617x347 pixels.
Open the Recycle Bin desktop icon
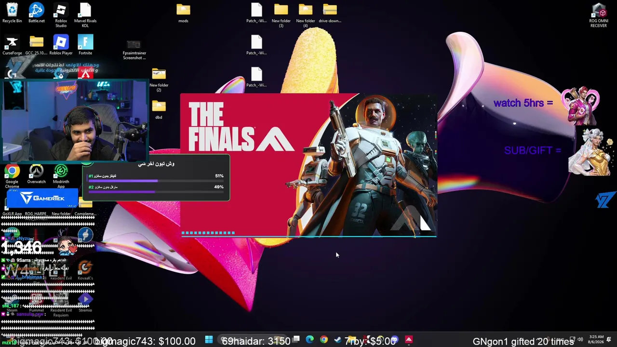[12, 13]
